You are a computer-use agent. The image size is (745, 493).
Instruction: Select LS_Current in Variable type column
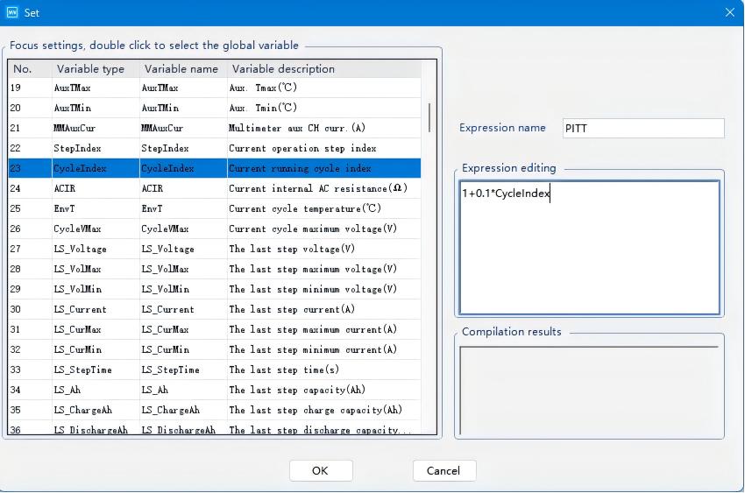[95, 309]
